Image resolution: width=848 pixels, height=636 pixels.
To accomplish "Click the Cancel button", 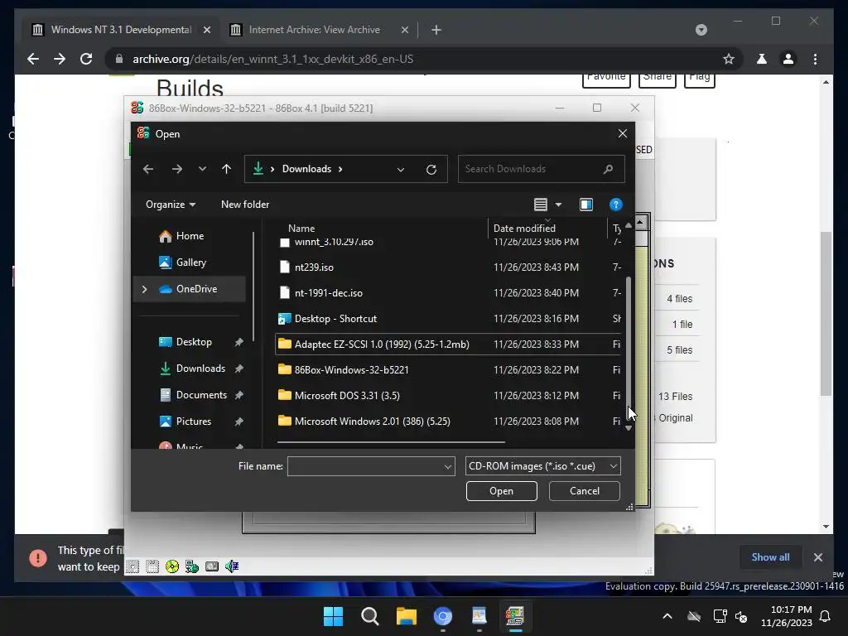I will 584,491.
